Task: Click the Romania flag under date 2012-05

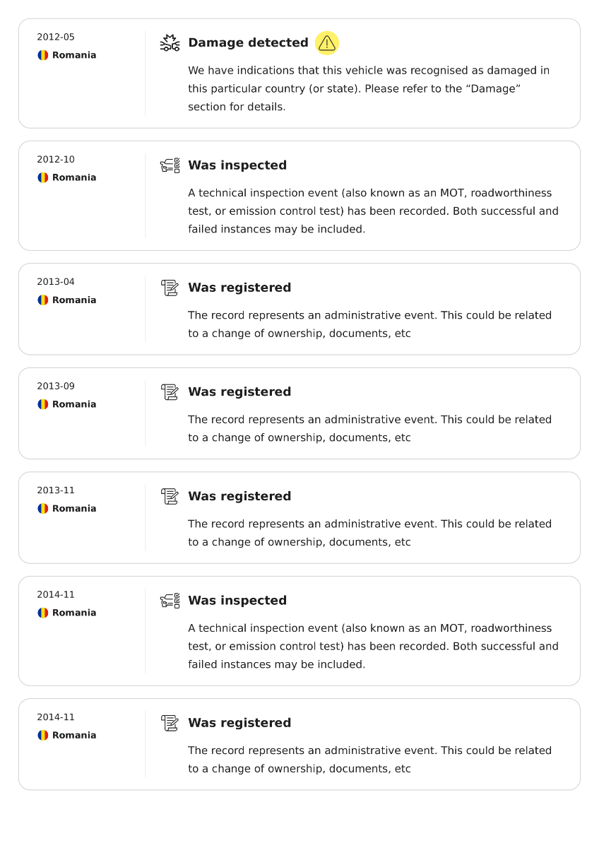Action: (43, 55)
